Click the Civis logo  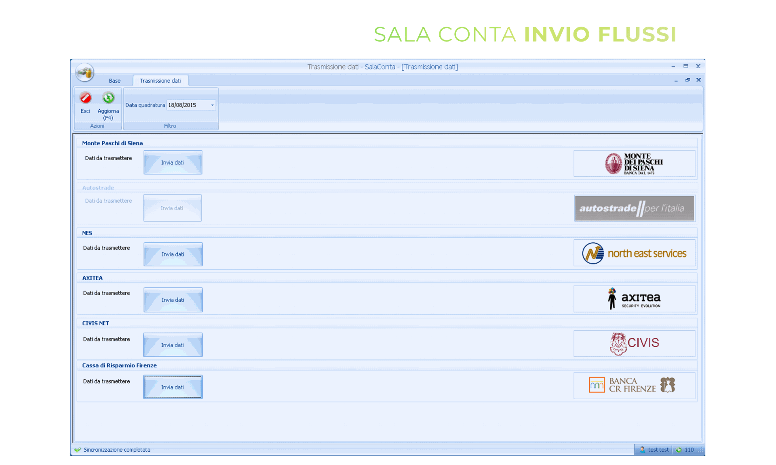(x=634, y=344)
